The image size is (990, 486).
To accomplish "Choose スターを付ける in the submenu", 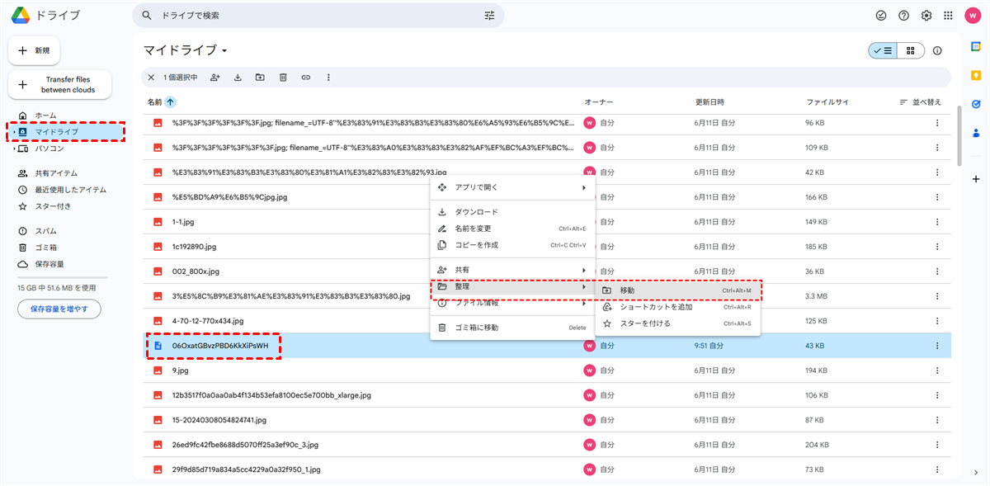I will coord(677,323).
